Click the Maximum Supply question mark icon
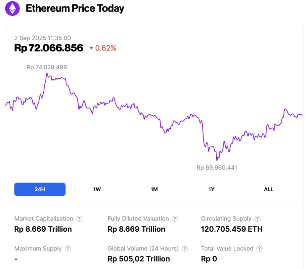305x269 pixels. tap(68, 248)
